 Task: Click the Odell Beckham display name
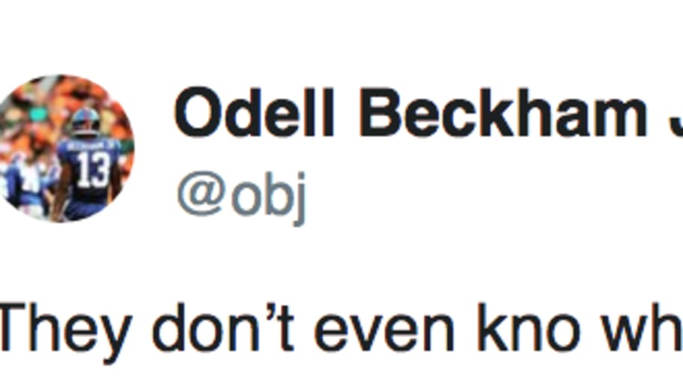(428, 113)
